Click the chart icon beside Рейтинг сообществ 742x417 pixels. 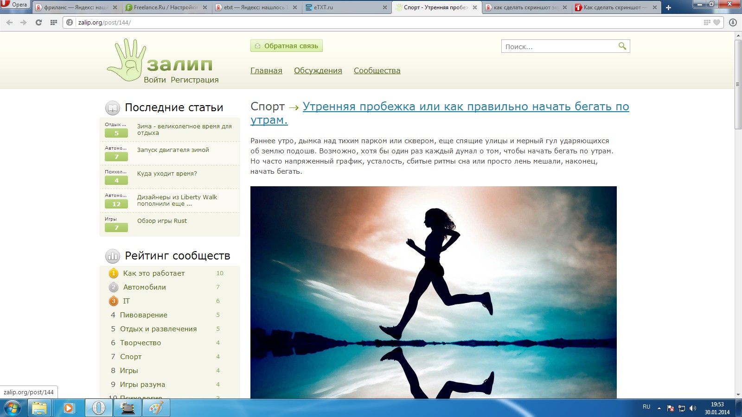point(113,256)
